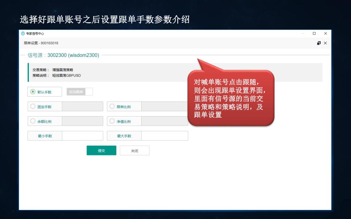Select the 跟单设置 - 800165018 tab title
Viewport: 351px width, 219px height.
[x=41, y=43]
